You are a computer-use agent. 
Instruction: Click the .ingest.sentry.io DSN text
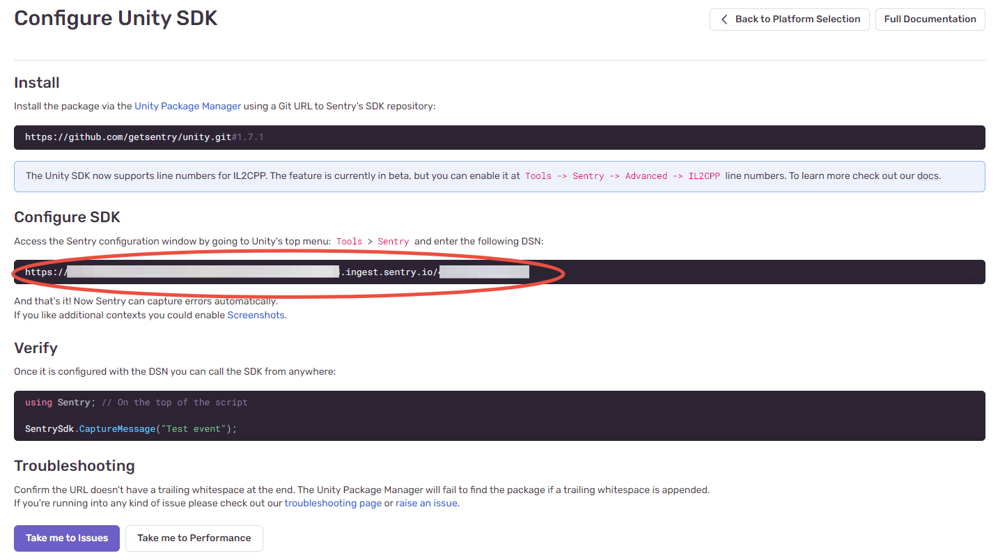click(x=389, y=272)
